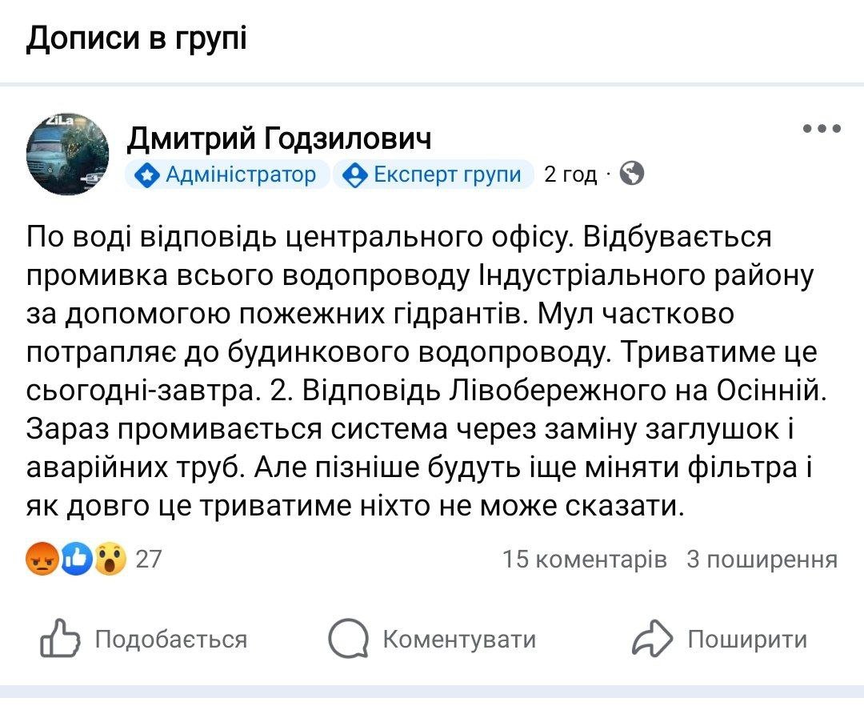864x710 pixels.
Task: View the 15 коментарів link
Action: point(584,559)
